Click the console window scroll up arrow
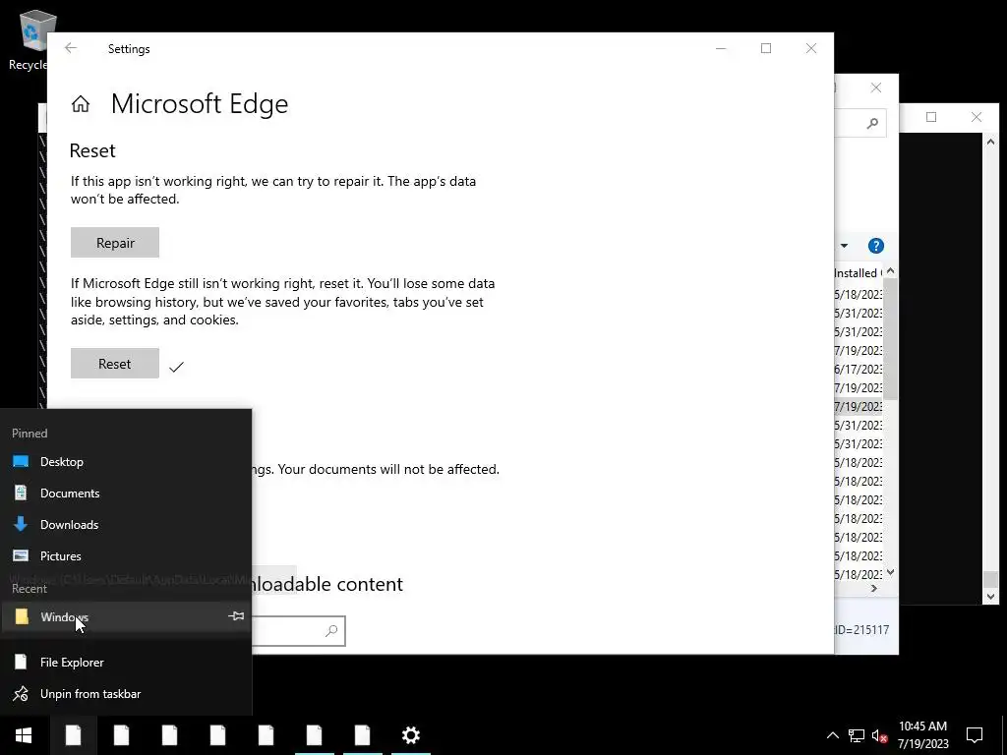 (990, 142)
